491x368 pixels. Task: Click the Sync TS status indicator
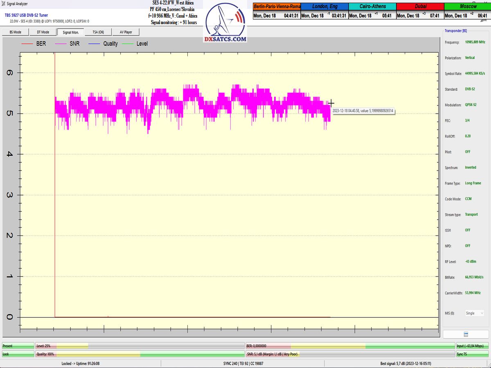(472, 354)
